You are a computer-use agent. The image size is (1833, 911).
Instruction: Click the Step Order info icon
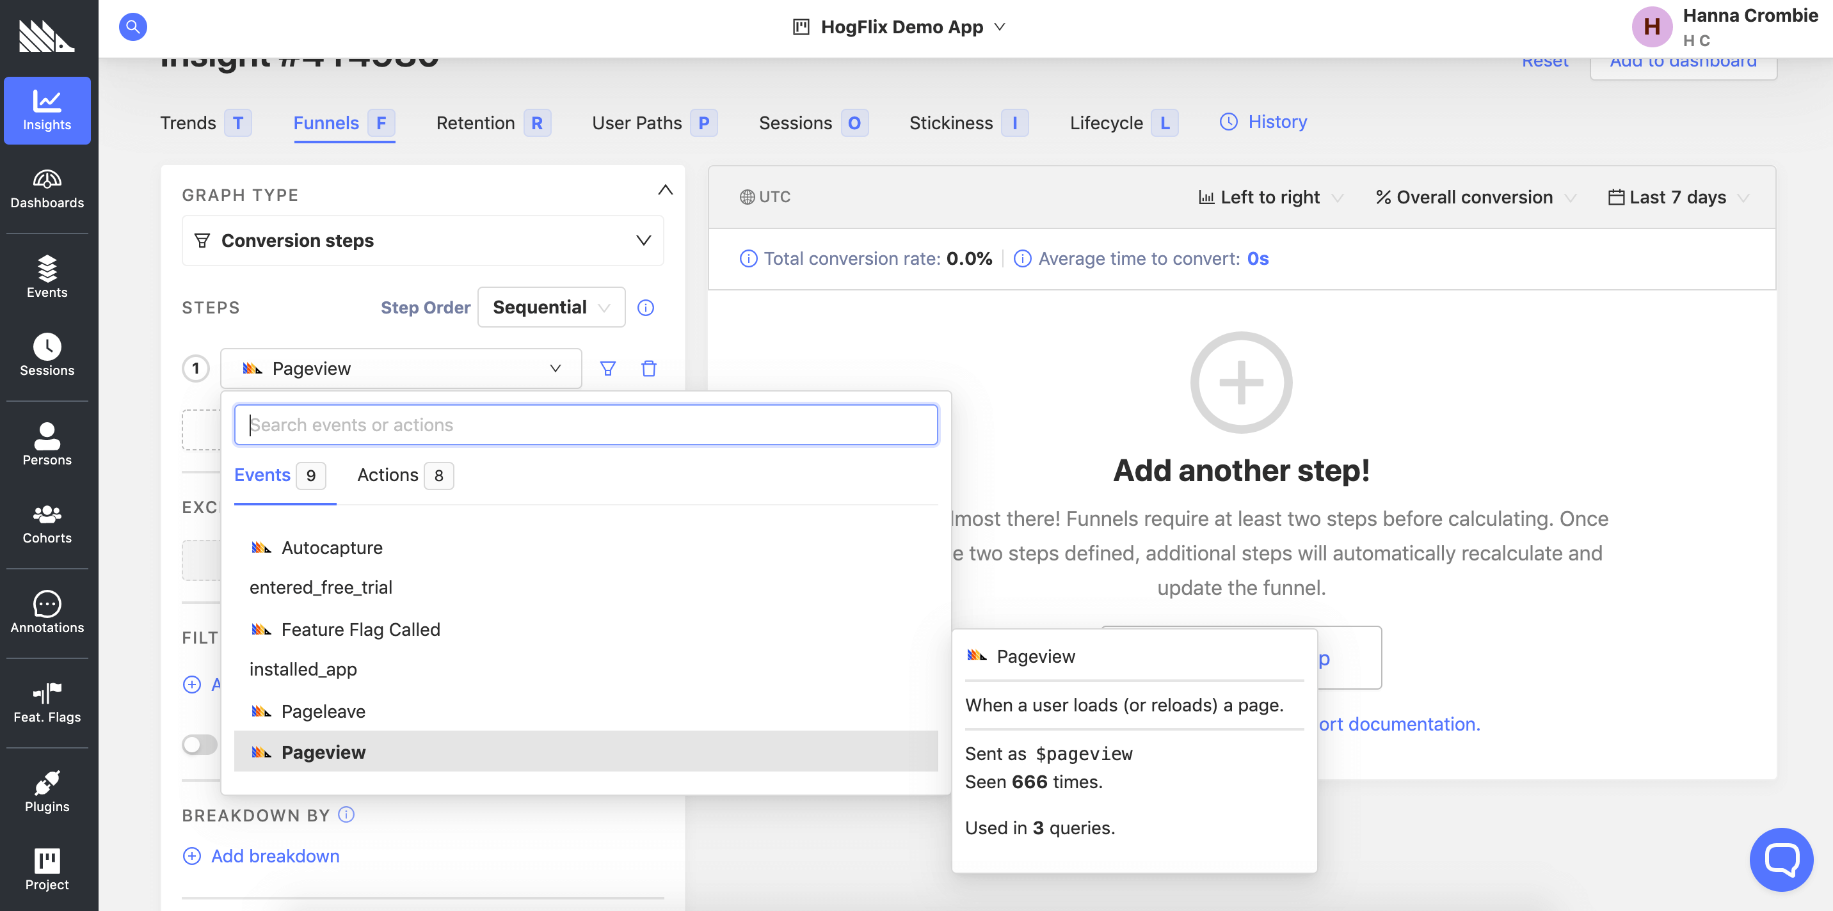(x=644, y=307)
